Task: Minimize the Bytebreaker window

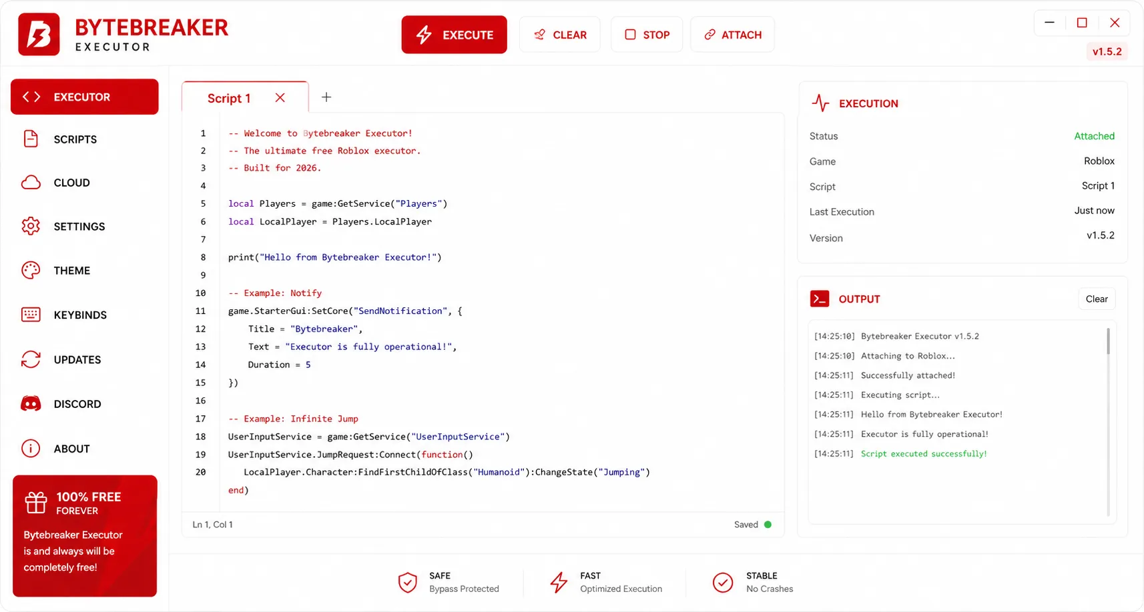Action: coord(1049,23)
